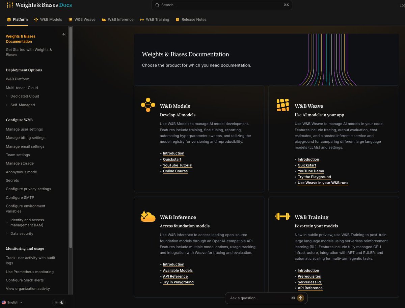Open the W&B Models tab

click(48, 20)
